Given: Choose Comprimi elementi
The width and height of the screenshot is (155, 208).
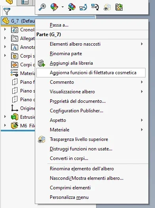Looking at the screenshot, I should point(70,188).
